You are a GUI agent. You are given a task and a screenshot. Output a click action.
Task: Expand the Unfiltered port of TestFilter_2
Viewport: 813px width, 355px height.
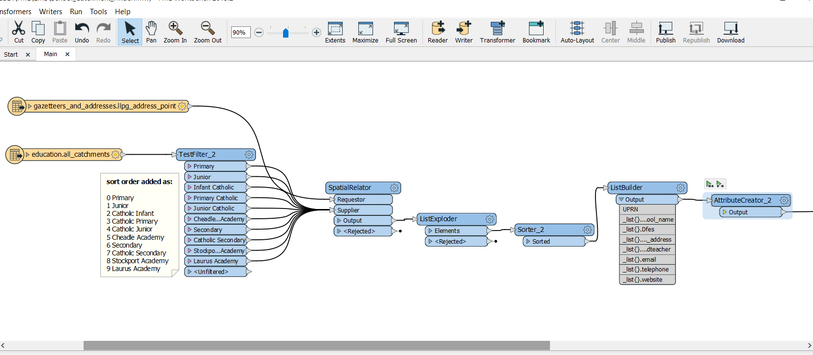click(x=190, y=271)
